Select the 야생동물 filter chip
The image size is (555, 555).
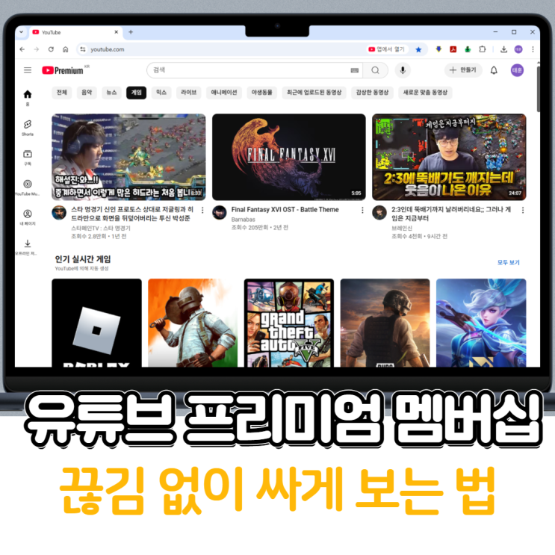(262, 93)
